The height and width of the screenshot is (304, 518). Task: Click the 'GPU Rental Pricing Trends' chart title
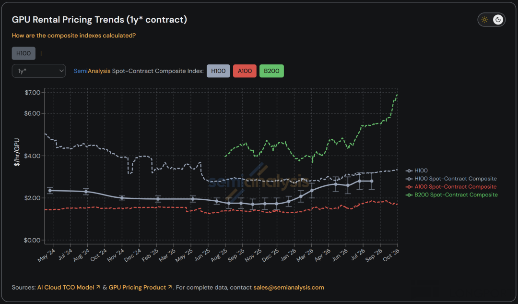pos(99,20)
